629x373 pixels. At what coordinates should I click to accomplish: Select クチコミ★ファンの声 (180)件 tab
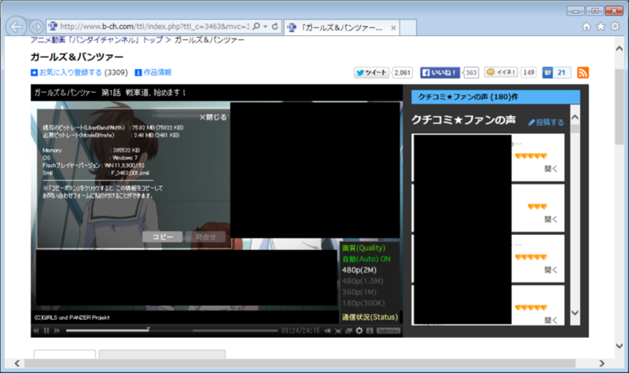[495, 97]
